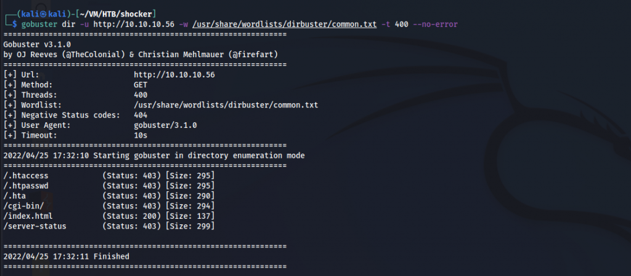631x276 pixels.
Task: Click the /.htaccess result entry
Action: point(26,175)
